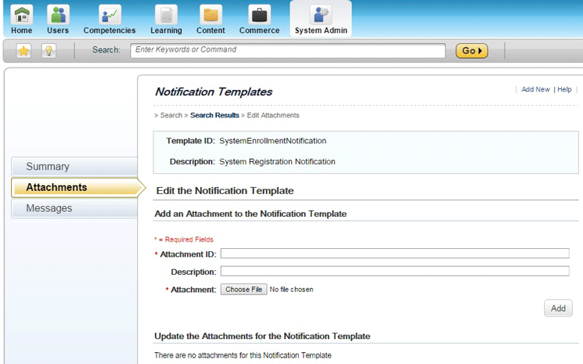
Task: Open the Content folder icon
Action: [211, 15]
